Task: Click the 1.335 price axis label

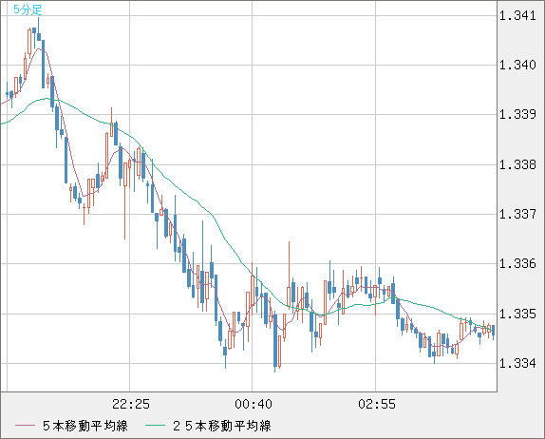Action: (x=517, y=314)
